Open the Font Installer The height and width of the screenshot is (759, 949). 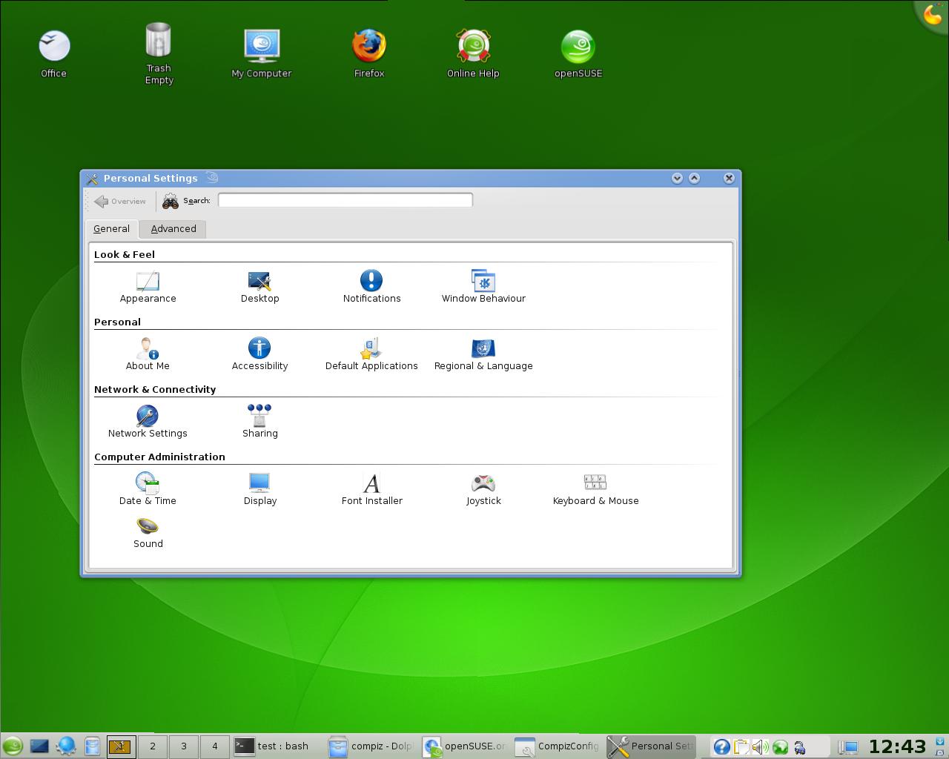371,489
